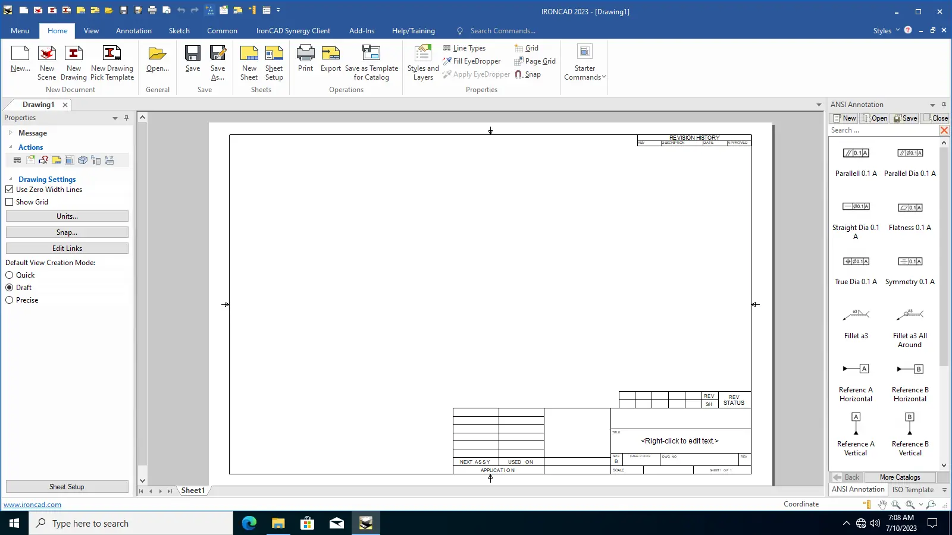Collapse the Actions section
Screen dimensions: 952x535
pyautogui.click(x=10, y=147)
